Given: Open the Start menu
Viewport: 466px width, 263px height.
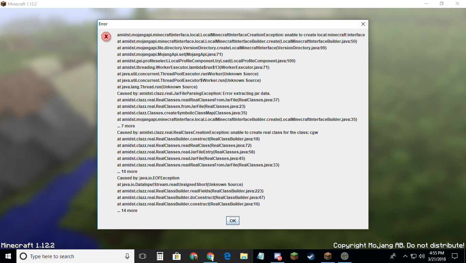Looking at the screenshot, I should pos(7,256).
